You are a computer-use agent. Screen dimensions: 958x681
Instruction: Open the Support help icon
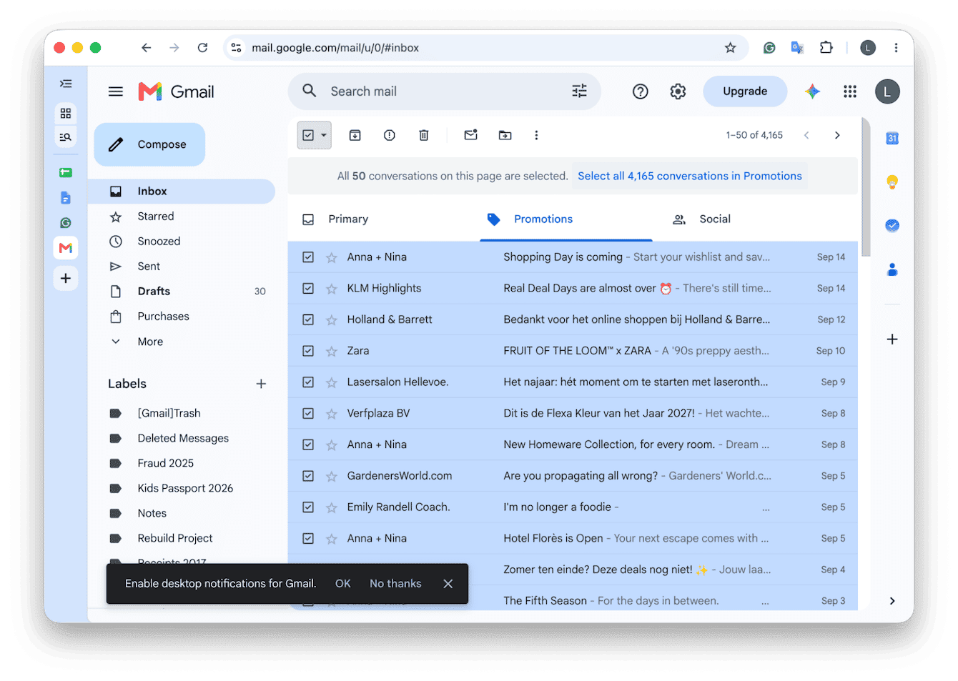pos(640,91)
